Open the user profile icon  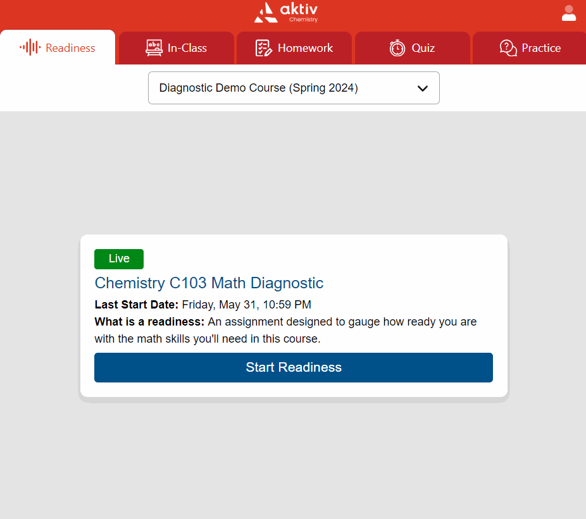568,13
